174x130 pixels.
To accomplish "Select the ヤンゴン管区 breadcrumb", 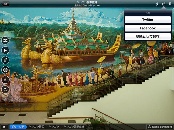I will pyautogui.click(x=36, y=127).
